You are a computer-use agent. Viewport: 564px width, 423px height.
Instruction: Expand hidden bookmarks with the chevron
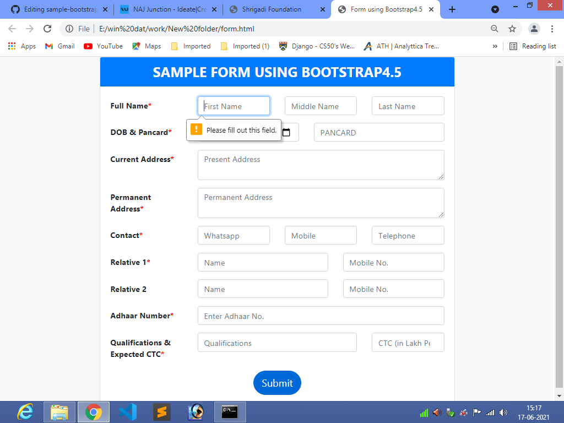pyautogui.click(x=495, y=46)
